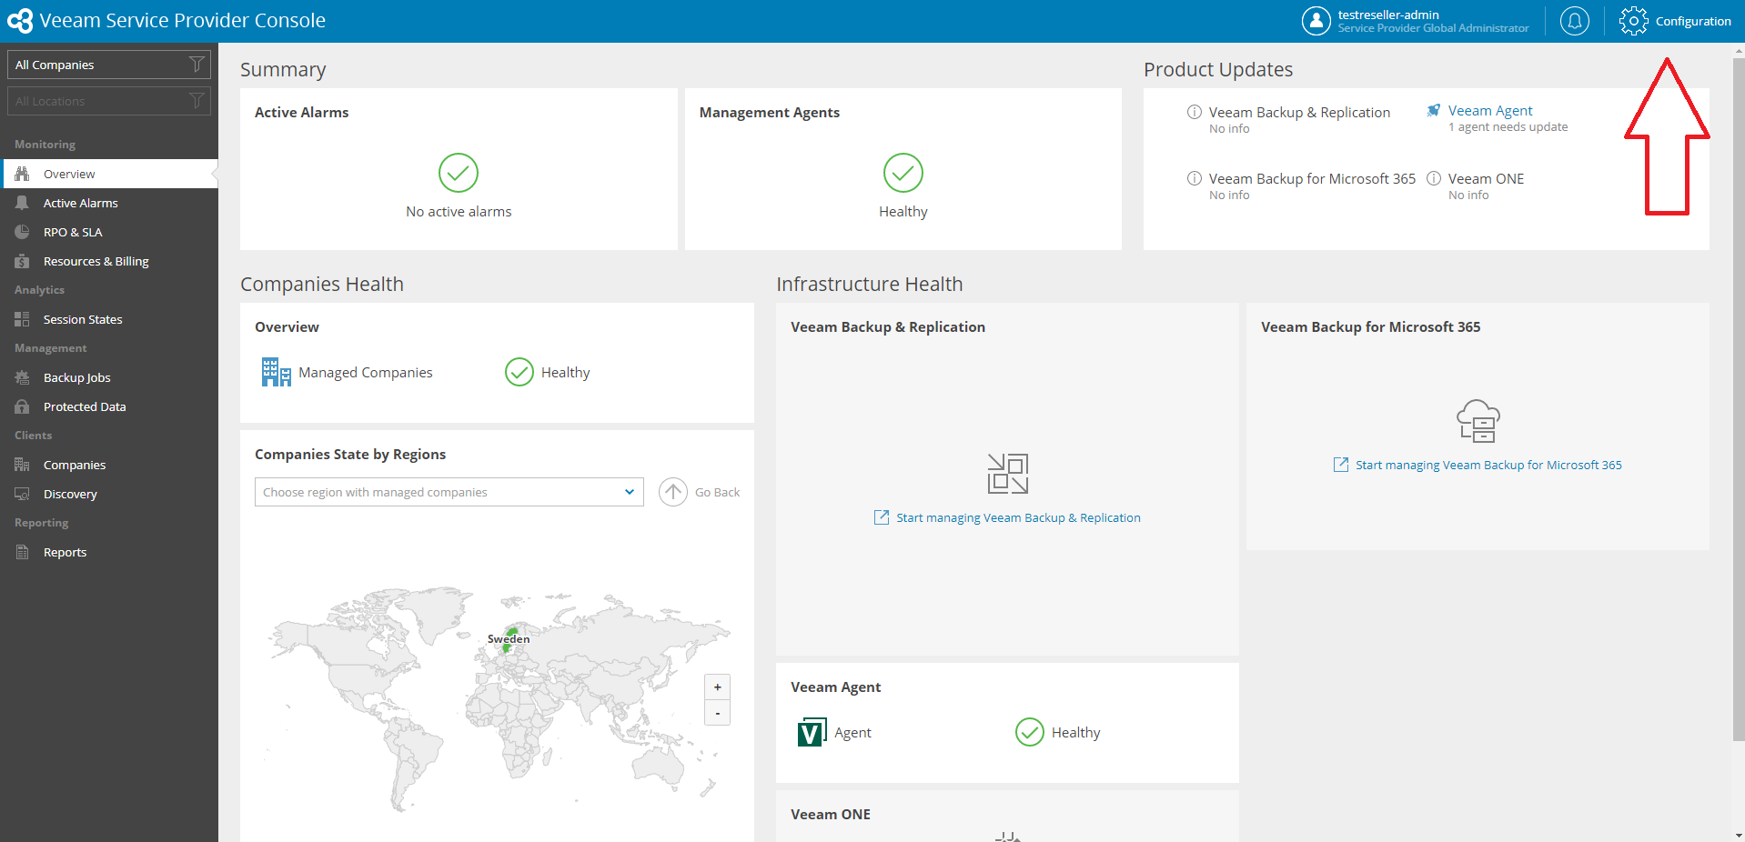The height and width of the screenshot is (842, 1745).
Task: Zoom out on the world map
Action: [717, 714]
